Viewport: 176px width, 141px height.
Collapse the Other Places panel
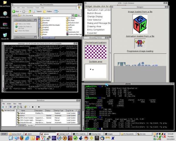point(35,37)
